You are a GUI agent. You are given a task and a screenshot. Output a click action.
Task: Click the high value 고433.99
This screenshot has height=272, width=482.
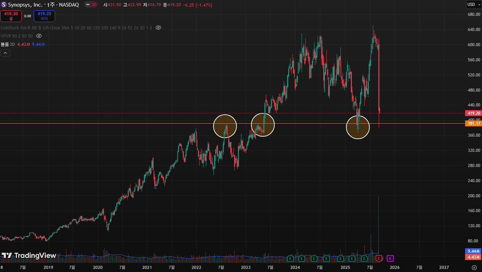(x=132, y=5)
